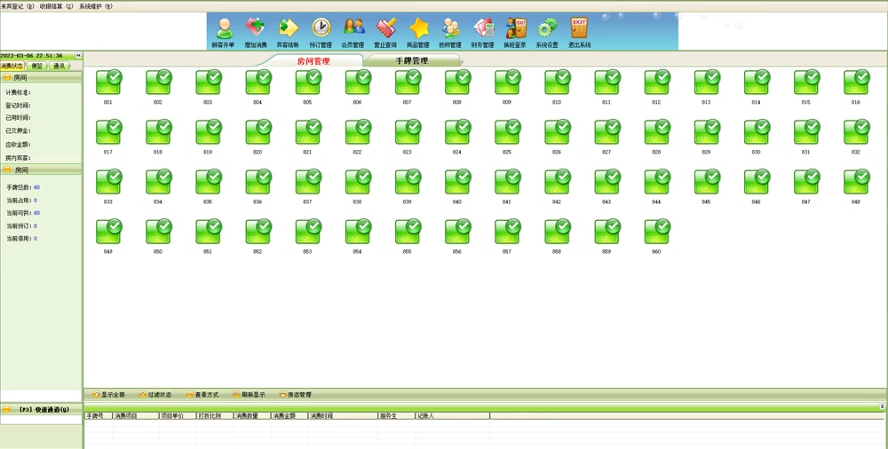Click the 记账人 column header

[453, 415]
